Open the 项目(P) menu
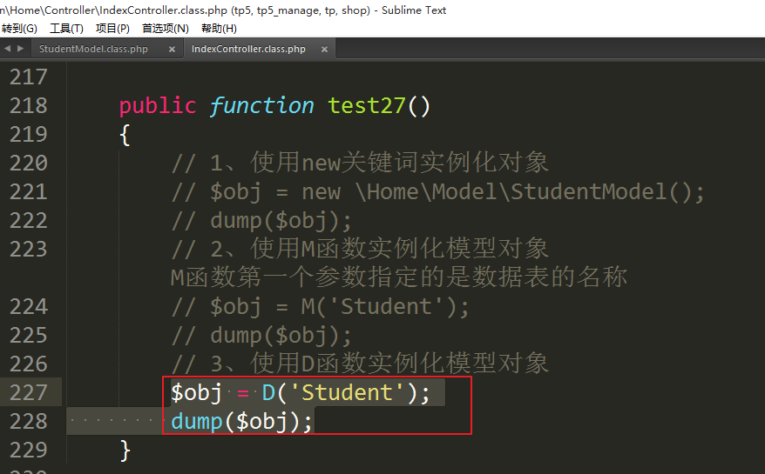The image size is (765, 474). coord(112,28)
